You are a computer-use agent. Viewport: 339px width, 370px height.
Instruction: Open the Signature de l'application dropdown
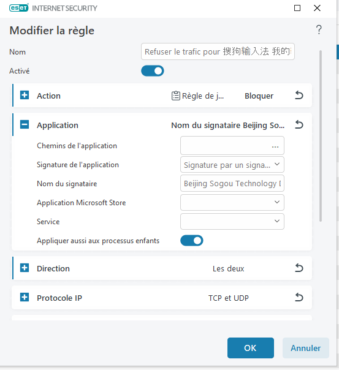point(232,164)
